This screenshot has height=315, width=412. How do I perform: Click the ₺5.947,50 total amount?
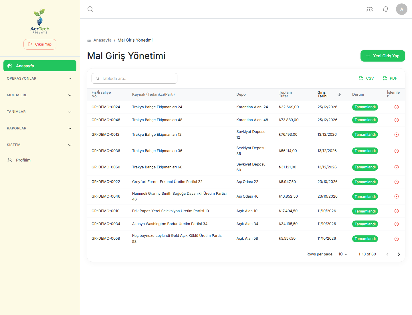pyautogui.click(x=288, y=182)
